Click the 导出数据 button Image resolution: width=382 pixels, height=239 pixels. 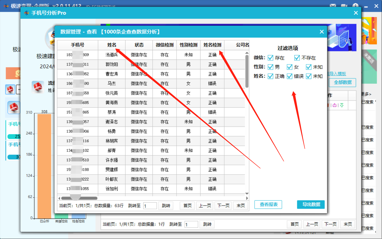311,204
